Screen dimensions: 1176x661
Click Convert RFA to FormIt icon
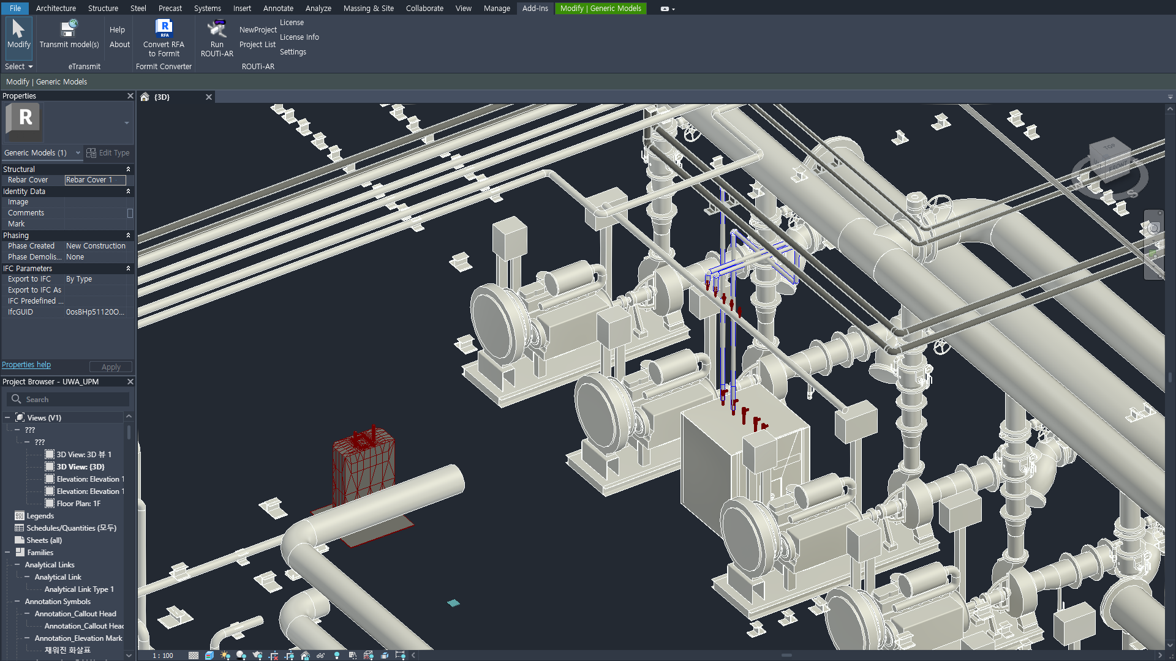click(x=164, y=29)
